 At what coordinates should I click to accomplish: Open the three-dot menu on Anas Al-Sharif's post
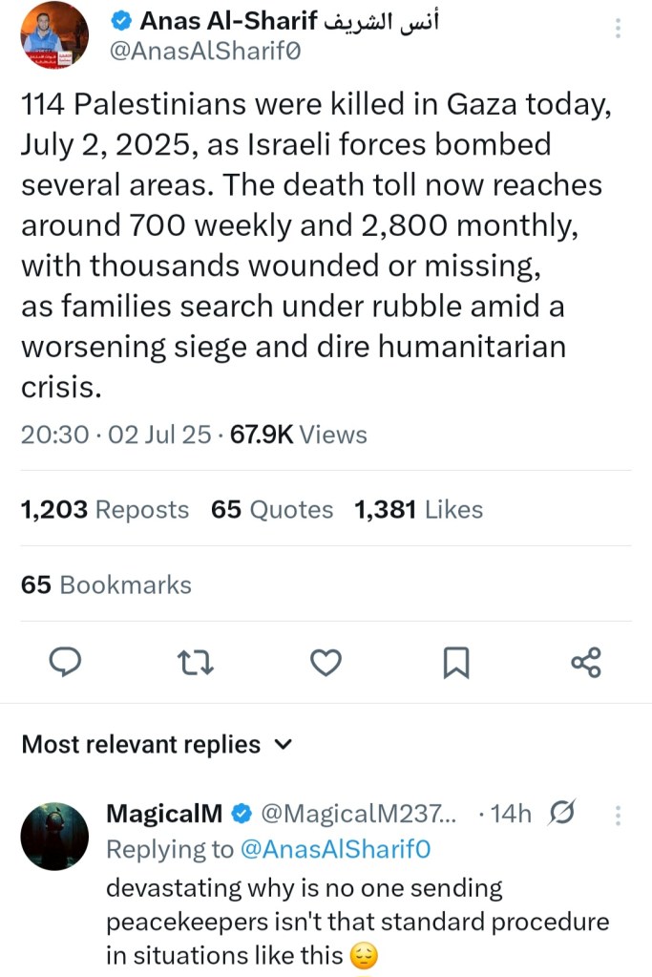coord(618,28)
